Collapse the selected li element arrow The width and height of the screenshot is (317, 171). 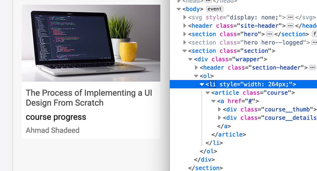click(202, 84)
